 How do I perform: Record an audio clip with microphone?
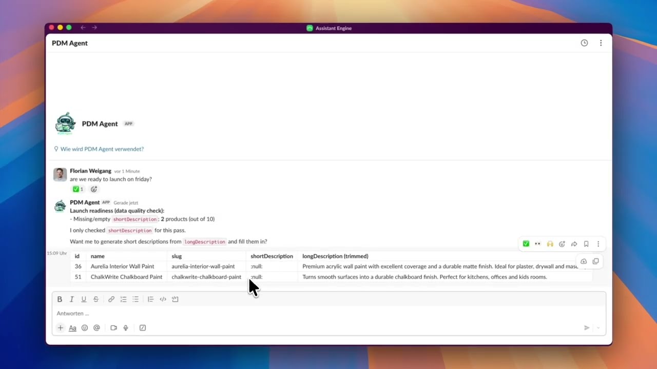pos(126,328)
